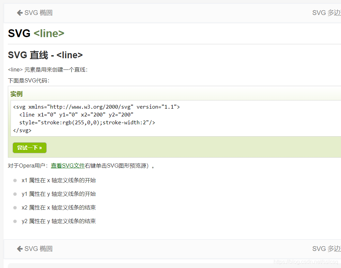This screenshot has width=341, height=268.
Task: Click the text <line> 元素是用来创建一个直线
Action: (48, 69)
